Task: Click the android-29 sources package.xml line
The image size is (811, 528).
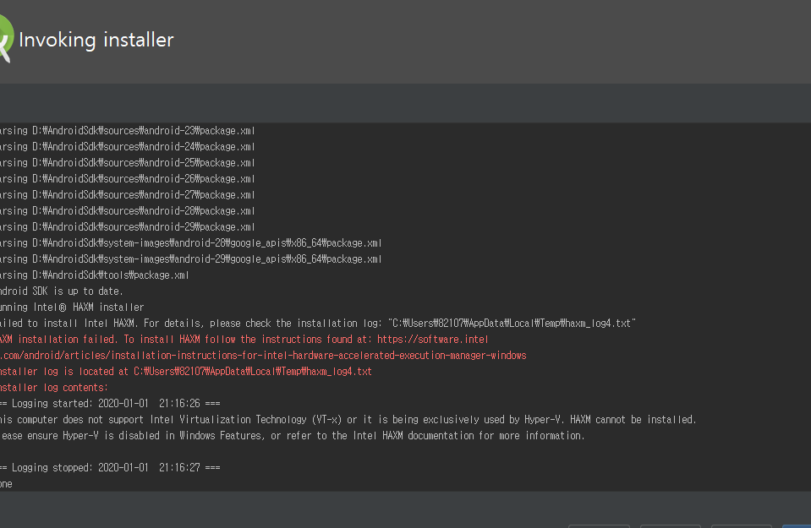Action: (x=127, y=227)
